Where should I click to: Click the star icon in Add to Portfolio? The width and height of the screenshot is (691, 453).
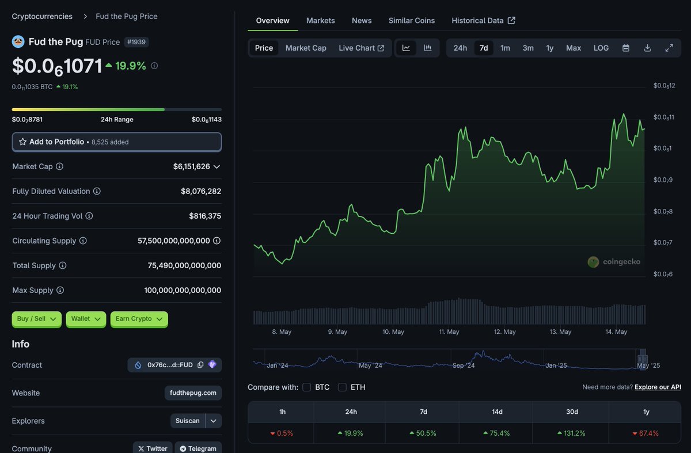(x=23, y=142)
